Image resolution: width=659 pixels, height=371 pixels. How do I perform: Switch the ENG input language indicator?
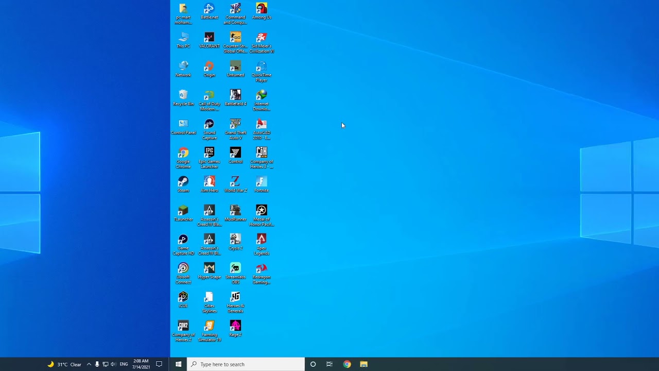tap(124, 364)
